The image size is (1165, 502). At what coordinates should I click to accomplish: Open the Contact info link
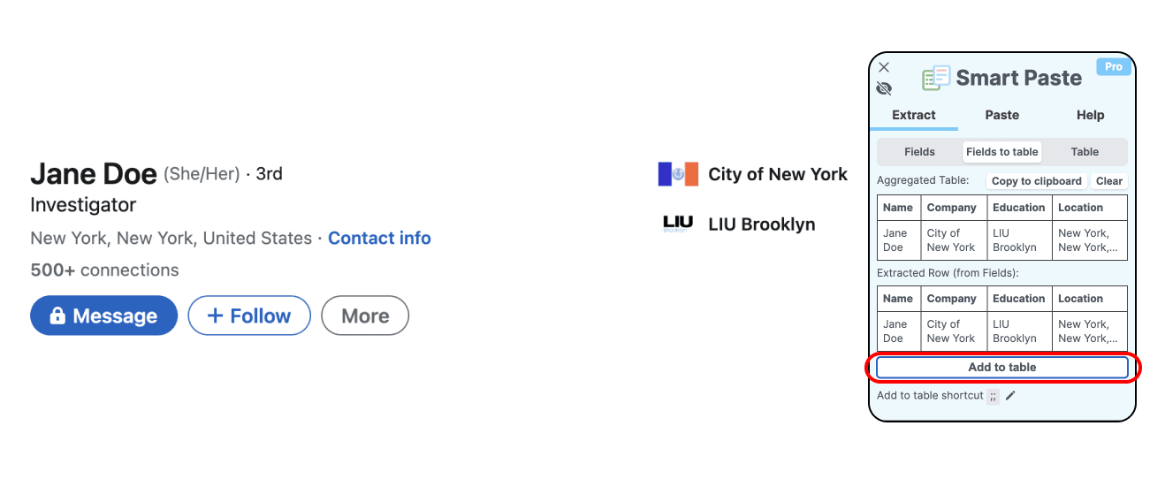379,238
